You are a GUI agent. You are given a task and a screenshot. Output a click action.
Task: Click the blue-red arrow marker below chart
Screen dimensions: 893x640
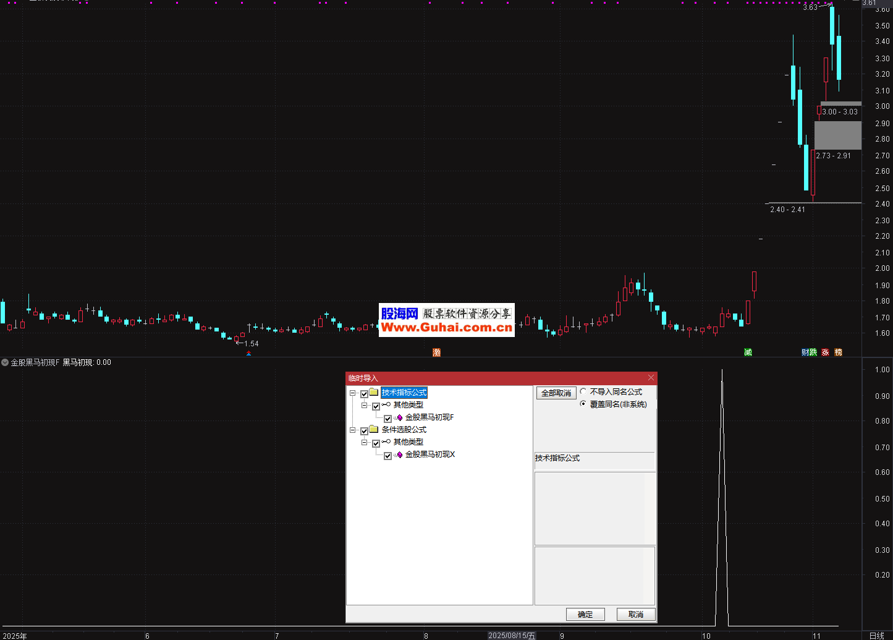248,354
